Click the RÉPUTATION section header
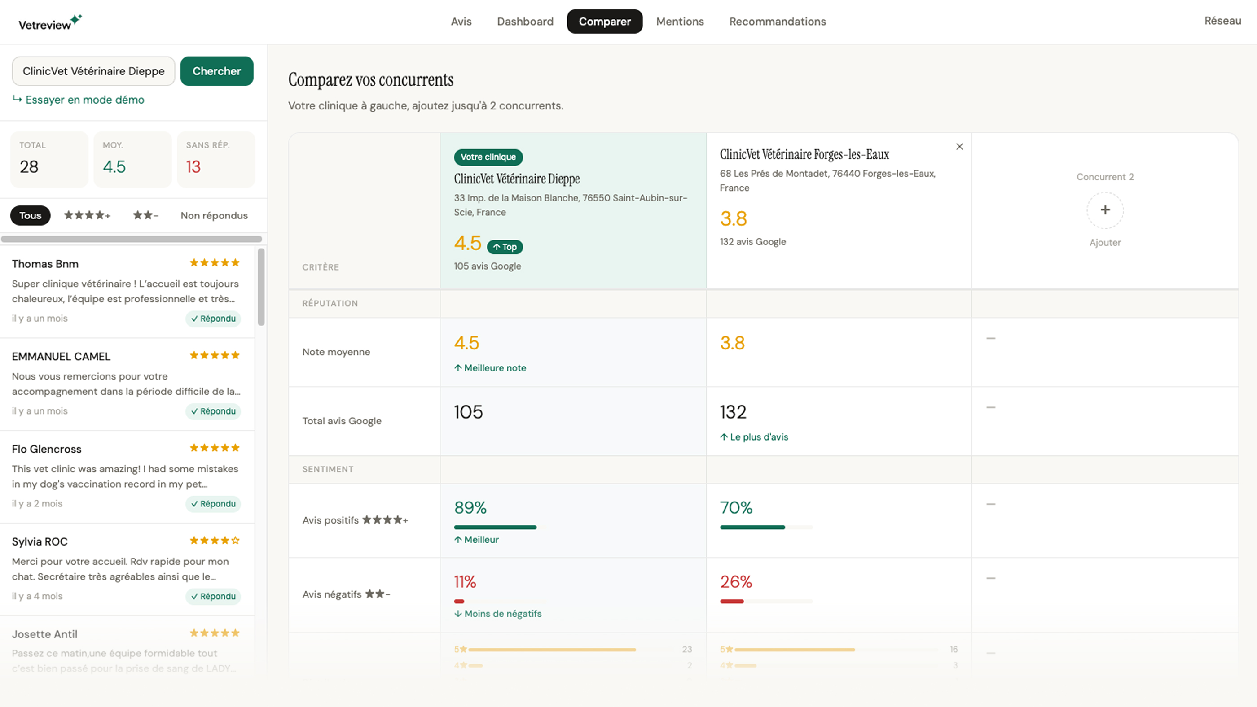 click(330, 303)
